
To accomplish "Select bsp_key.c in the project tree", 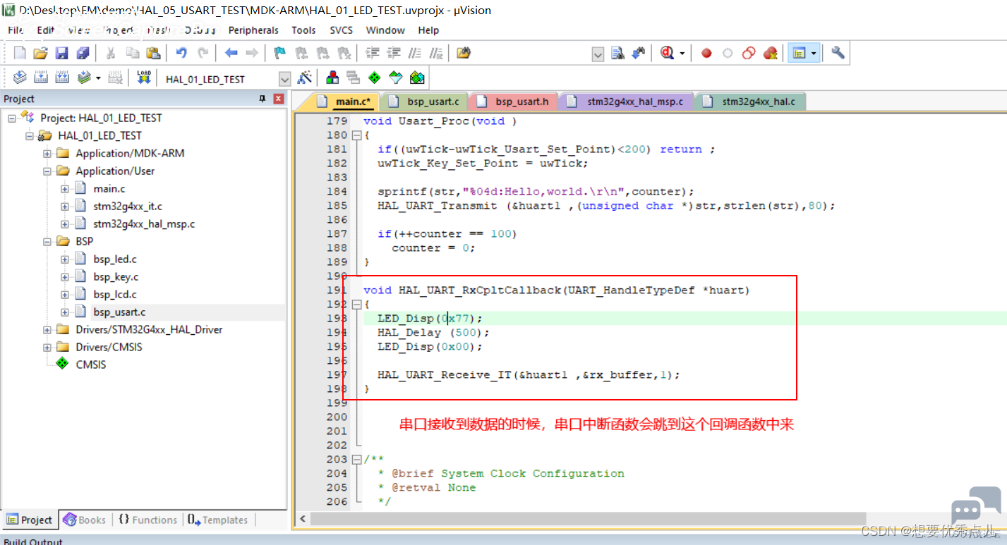I will (x=115, y=277).
